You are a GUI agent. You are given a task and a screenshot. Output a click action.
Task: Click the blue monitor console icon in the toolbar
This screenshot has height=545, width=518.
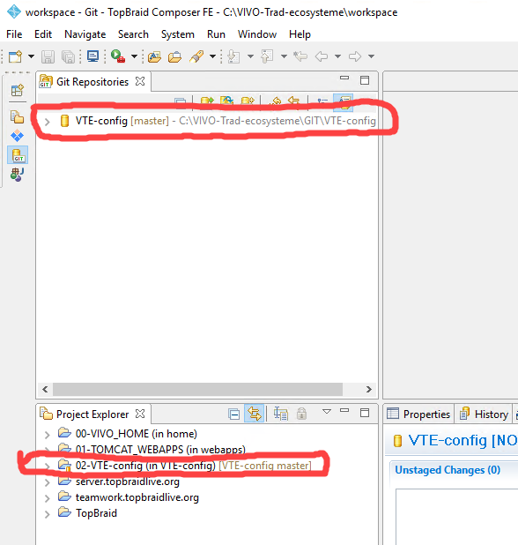tap(92, 56)
